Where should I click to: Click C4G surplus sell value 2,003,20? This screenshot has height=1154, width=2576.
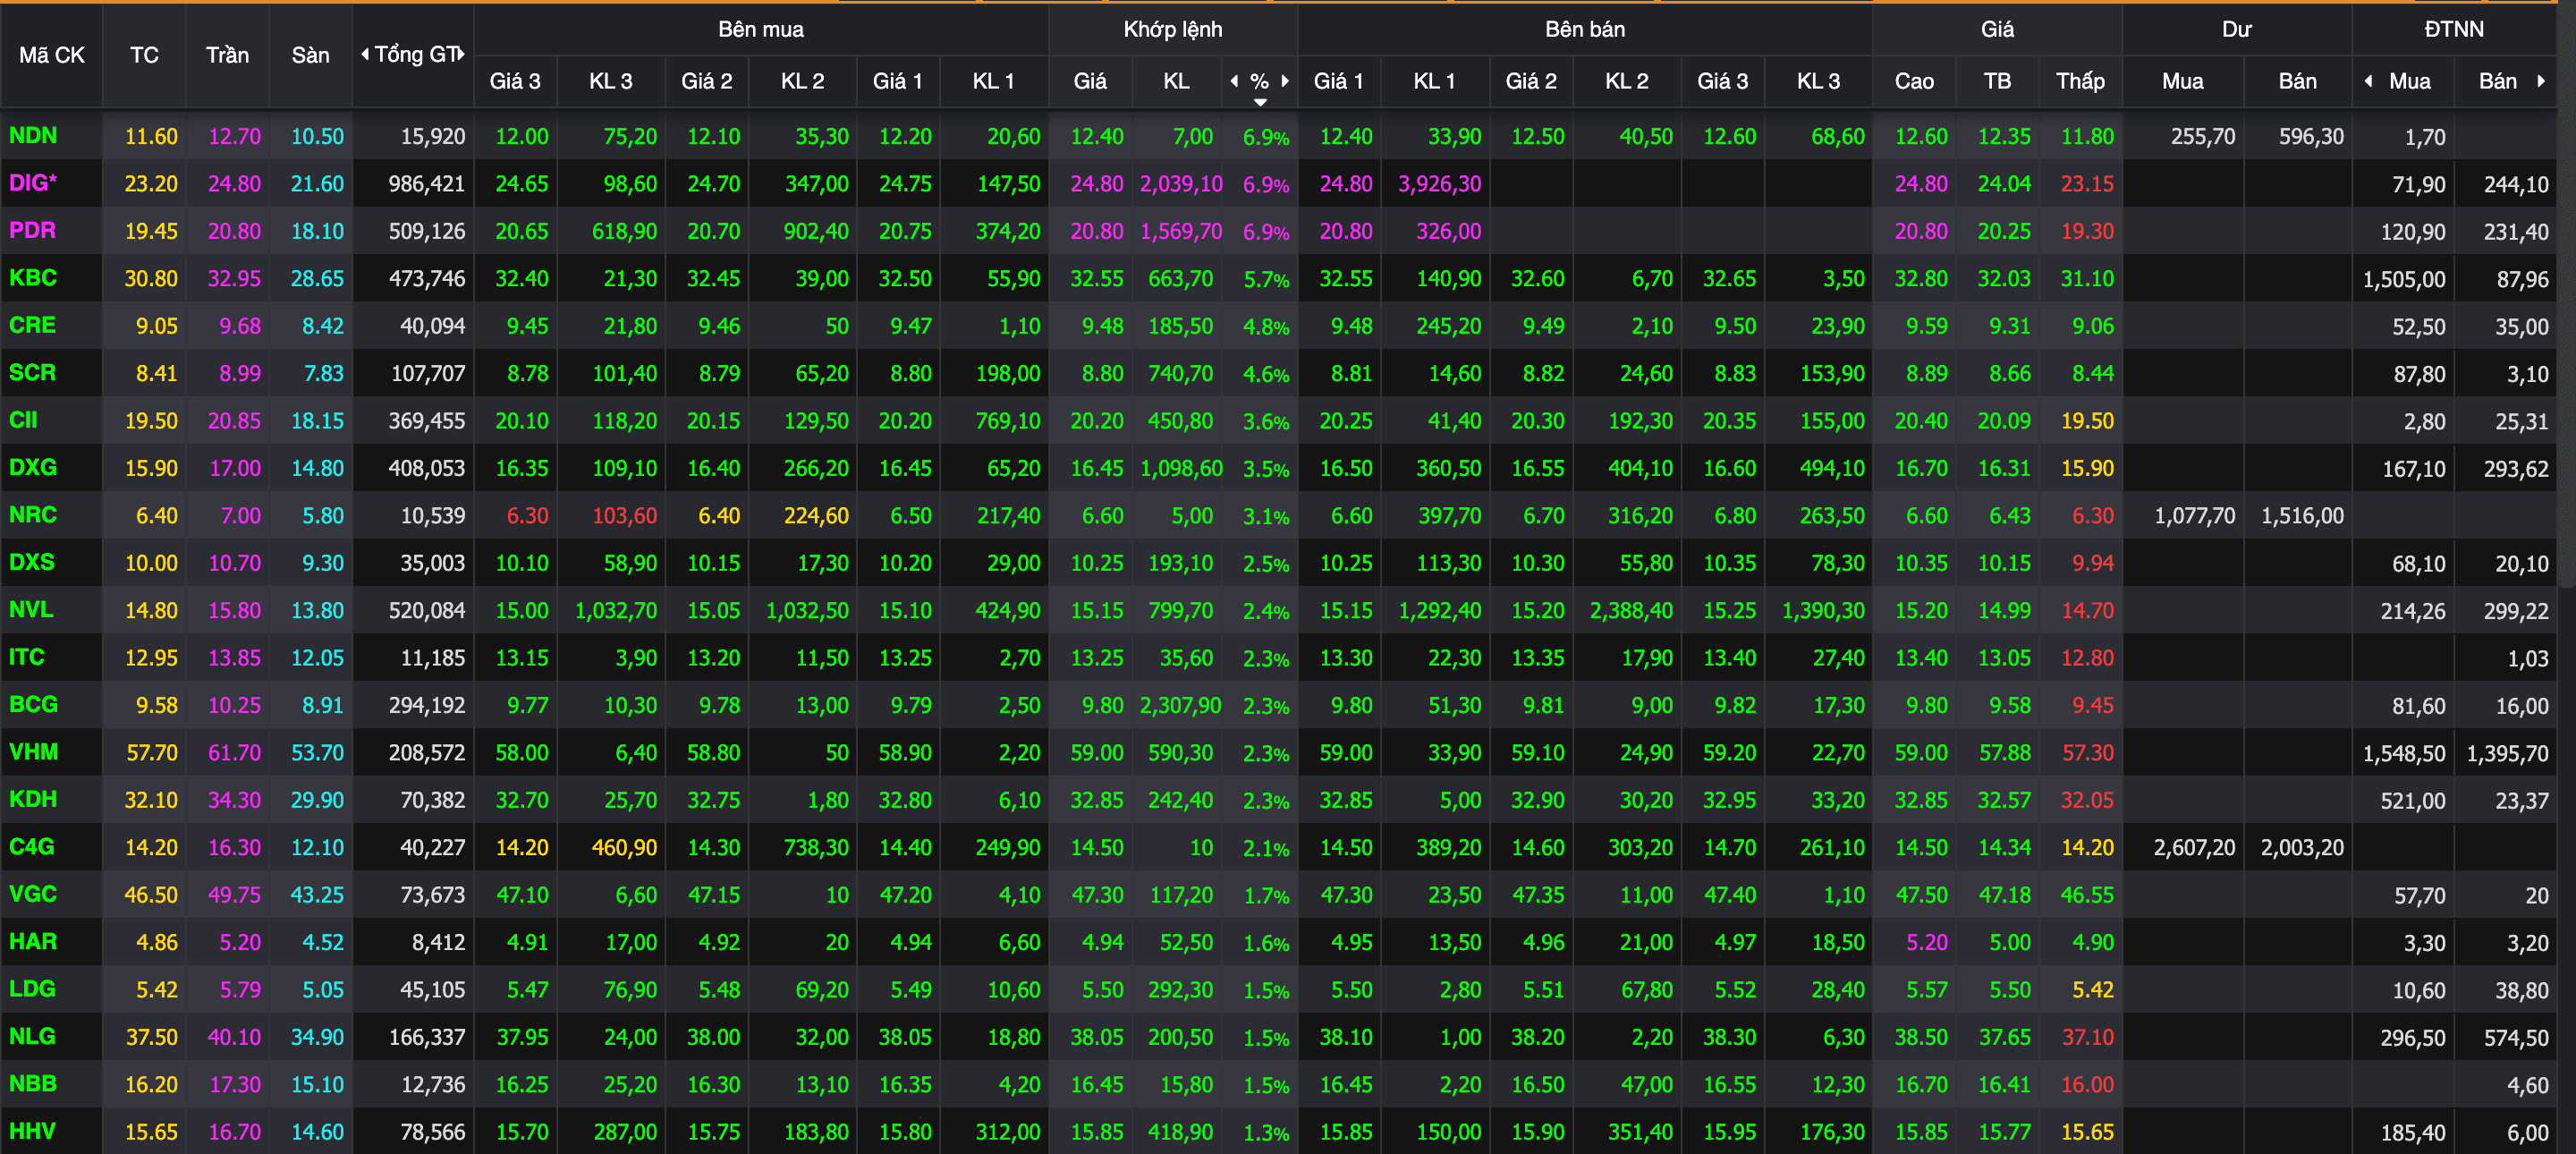pyautogui.click(x=2302, y=848)
